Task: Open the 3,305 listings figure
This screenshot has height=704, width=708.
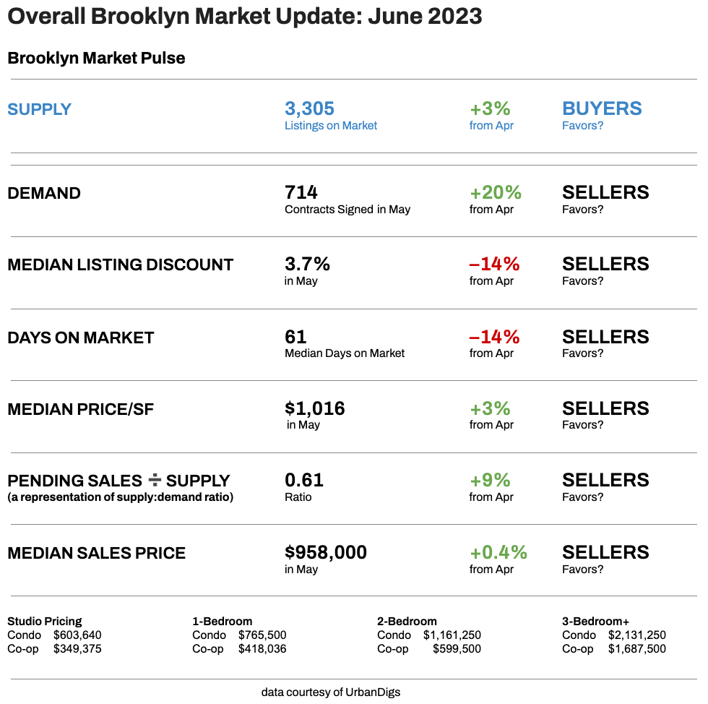Action: [309, 108]
